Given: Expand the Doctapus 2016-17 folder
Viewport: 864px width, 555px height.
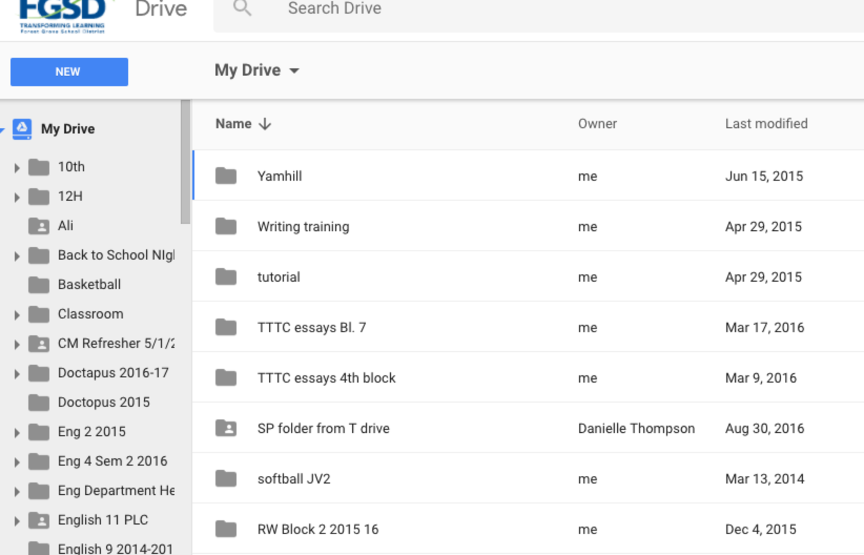Looking at the screenshot, I should (x=16, y=374).
